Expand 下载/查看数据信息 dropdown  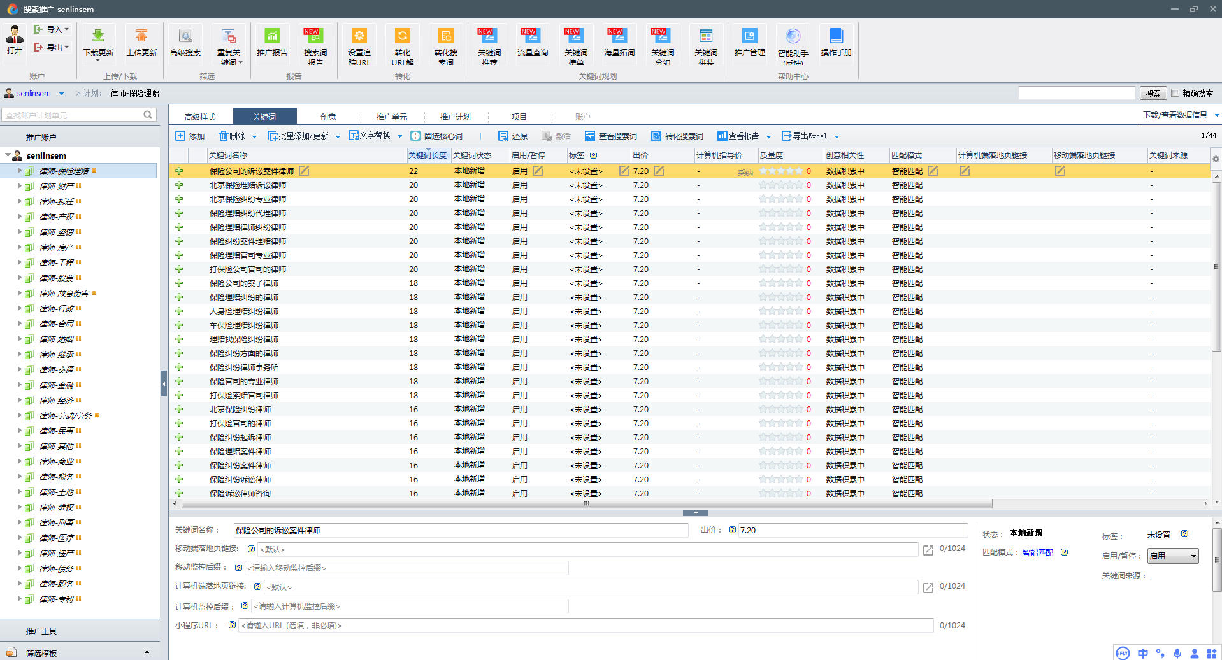coord(1216,115)
